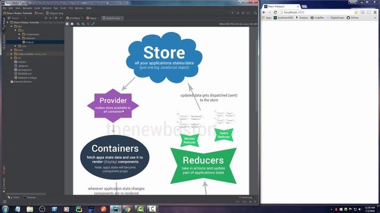Open the run configuration dropdown

pyautogui.click(x=232, y=13)
